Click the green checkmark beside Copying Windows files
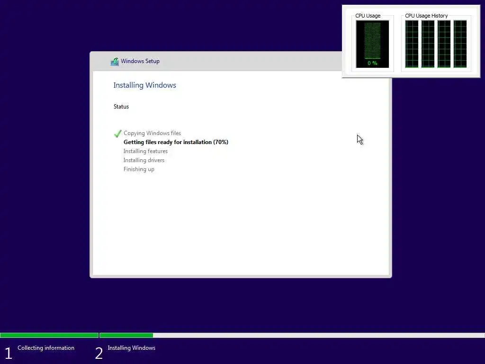This screenshot has width=485, height=364. [118, 133]
